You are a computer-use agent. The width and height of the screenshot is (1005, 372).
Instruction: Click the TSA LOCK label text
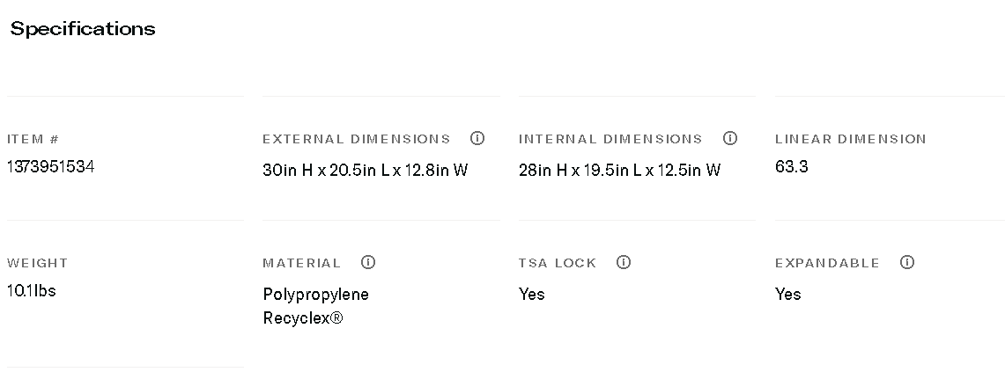click(x=558, y=263)
